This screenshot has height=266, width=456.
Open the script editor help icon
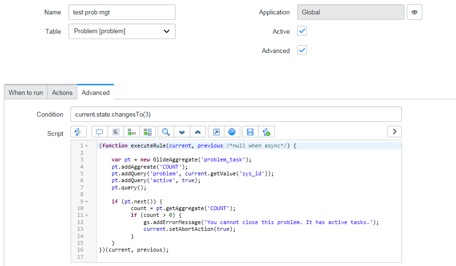232,132
